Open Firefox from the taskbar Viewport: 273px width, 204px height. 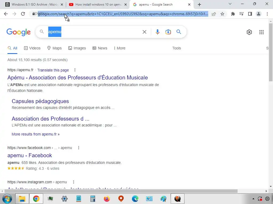tap(107, 199)
